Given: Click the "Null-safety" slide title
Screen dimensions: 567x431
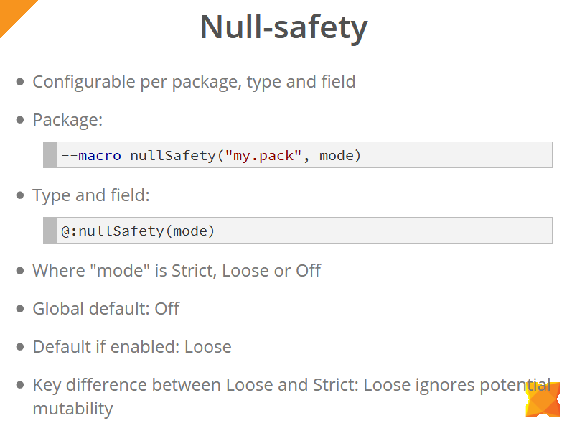Looking at the screenshot, I should (283, 27).
